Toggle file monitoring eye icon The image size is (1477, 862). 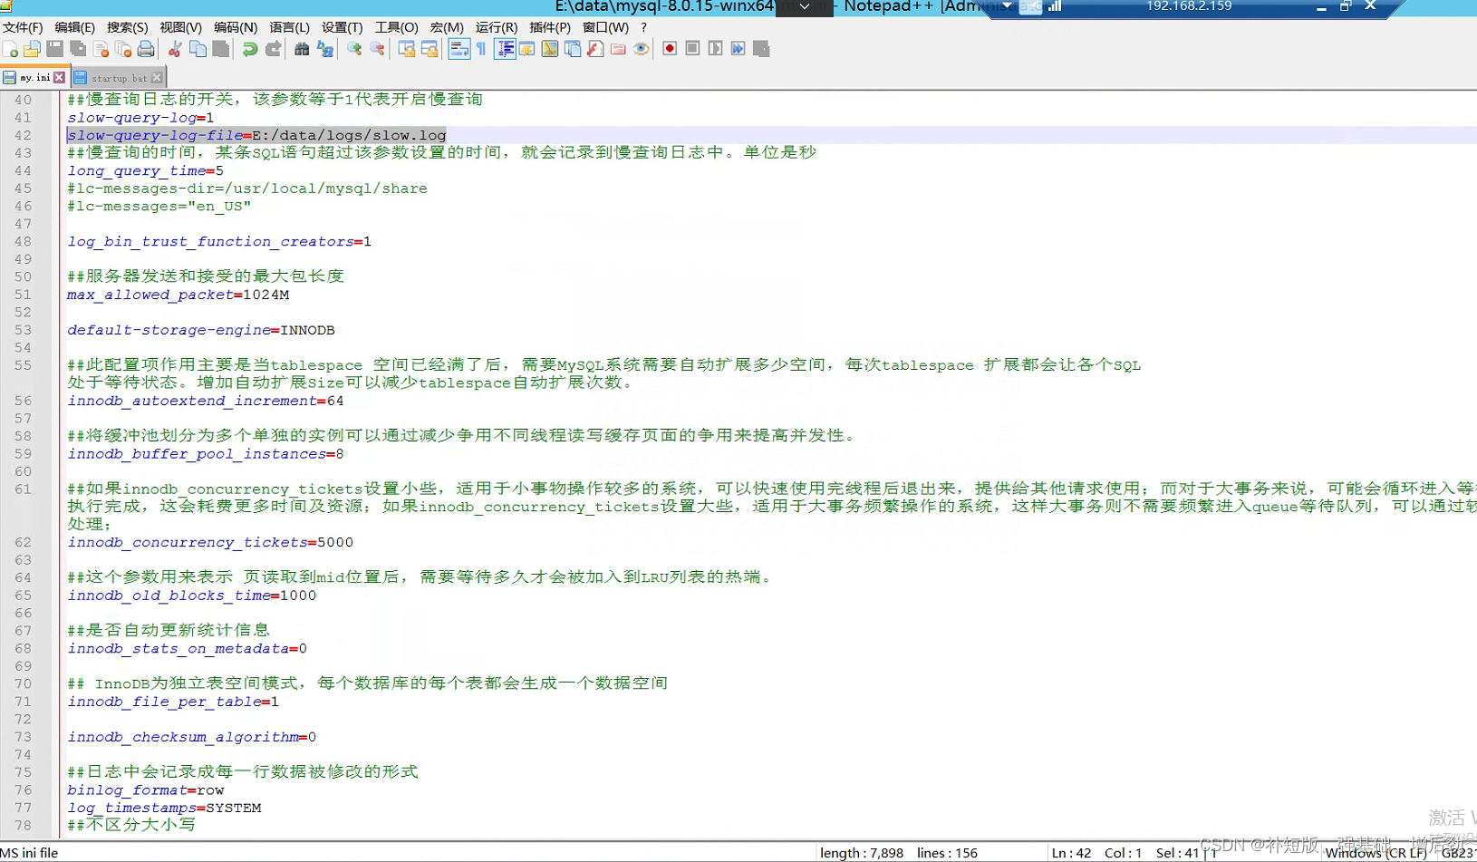(x=641, y=49)
